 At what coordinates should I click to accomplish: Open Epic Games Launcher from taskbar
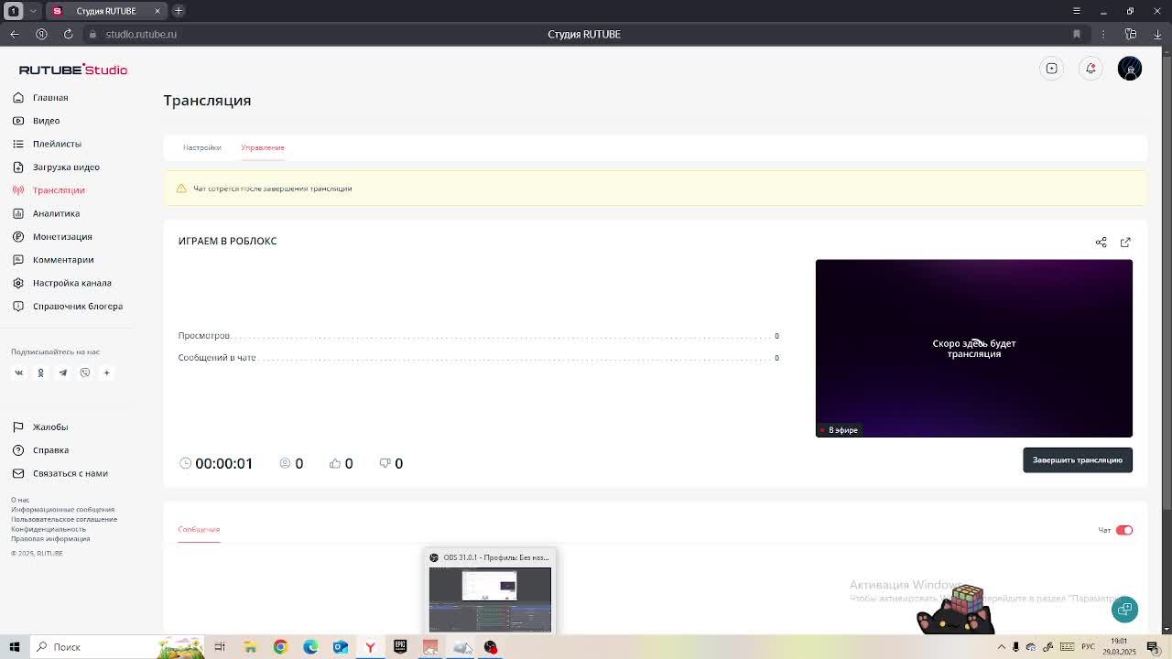pos(400,647)
